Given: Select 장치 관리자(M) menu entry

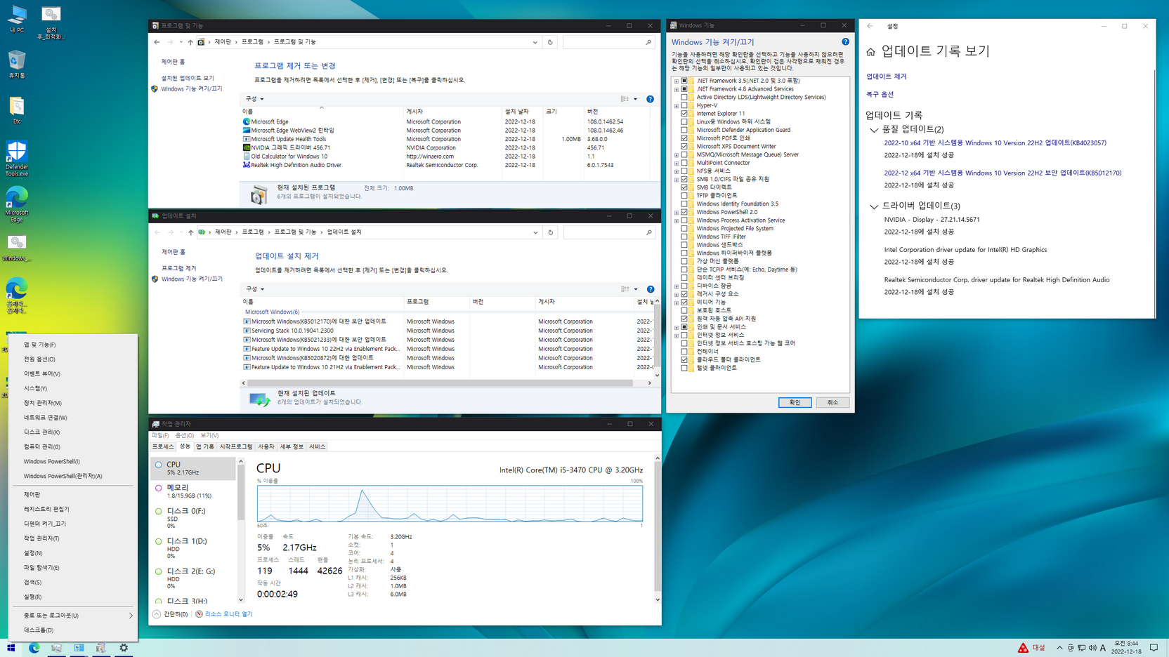Looking at the screenshot, I should click(x=72, y=403).
